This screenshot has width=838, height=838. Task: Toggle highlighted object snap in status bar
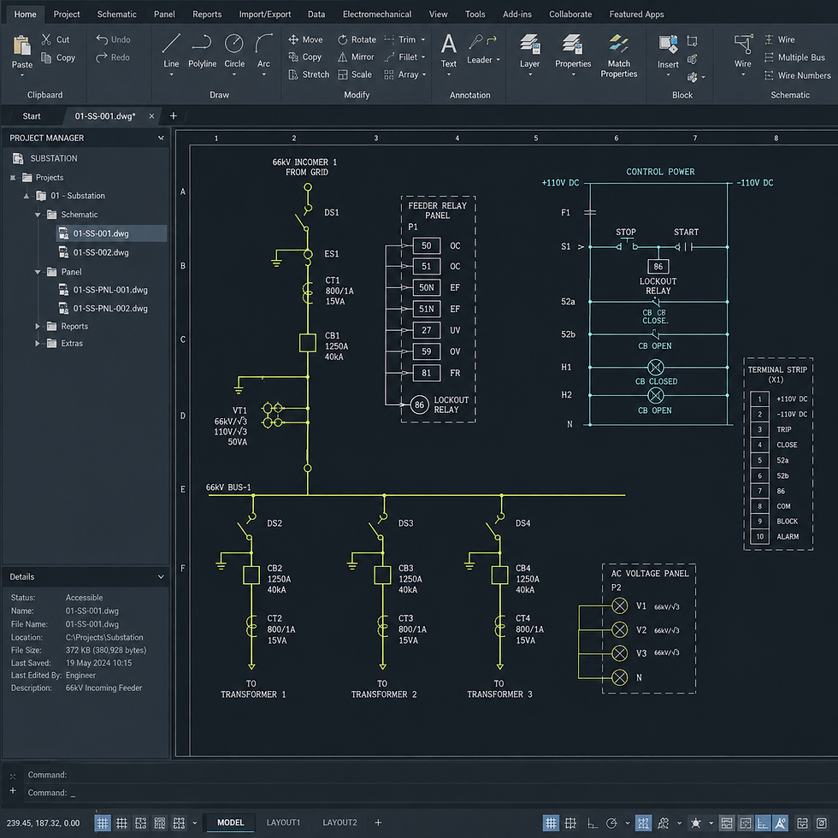point(643,823)
